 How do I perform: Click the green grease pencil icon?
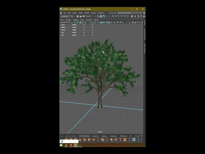coord(76,22)
